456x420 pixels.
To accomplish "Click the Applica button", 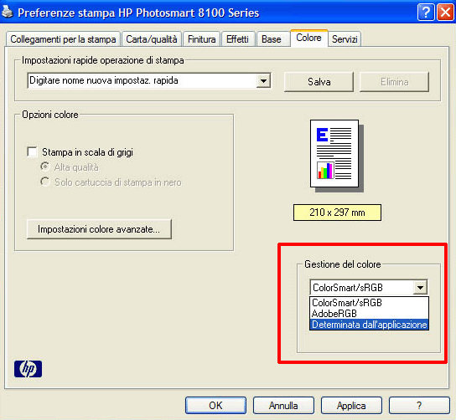I will point(351,406).
